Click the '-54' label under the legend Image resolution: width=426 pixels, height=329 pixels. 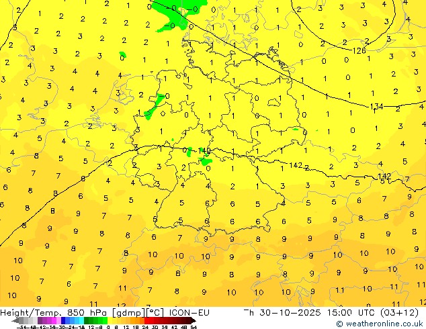[x=22, y=327]
